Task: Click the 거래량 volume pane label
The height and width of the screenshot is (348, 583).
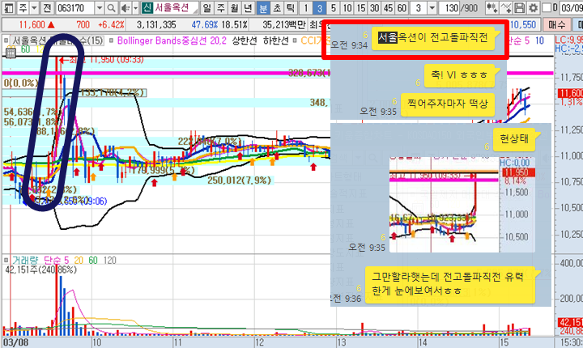Action: click(25, 261)
